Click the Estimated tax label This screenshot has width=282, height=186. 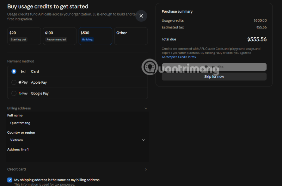tap(173, 27)
